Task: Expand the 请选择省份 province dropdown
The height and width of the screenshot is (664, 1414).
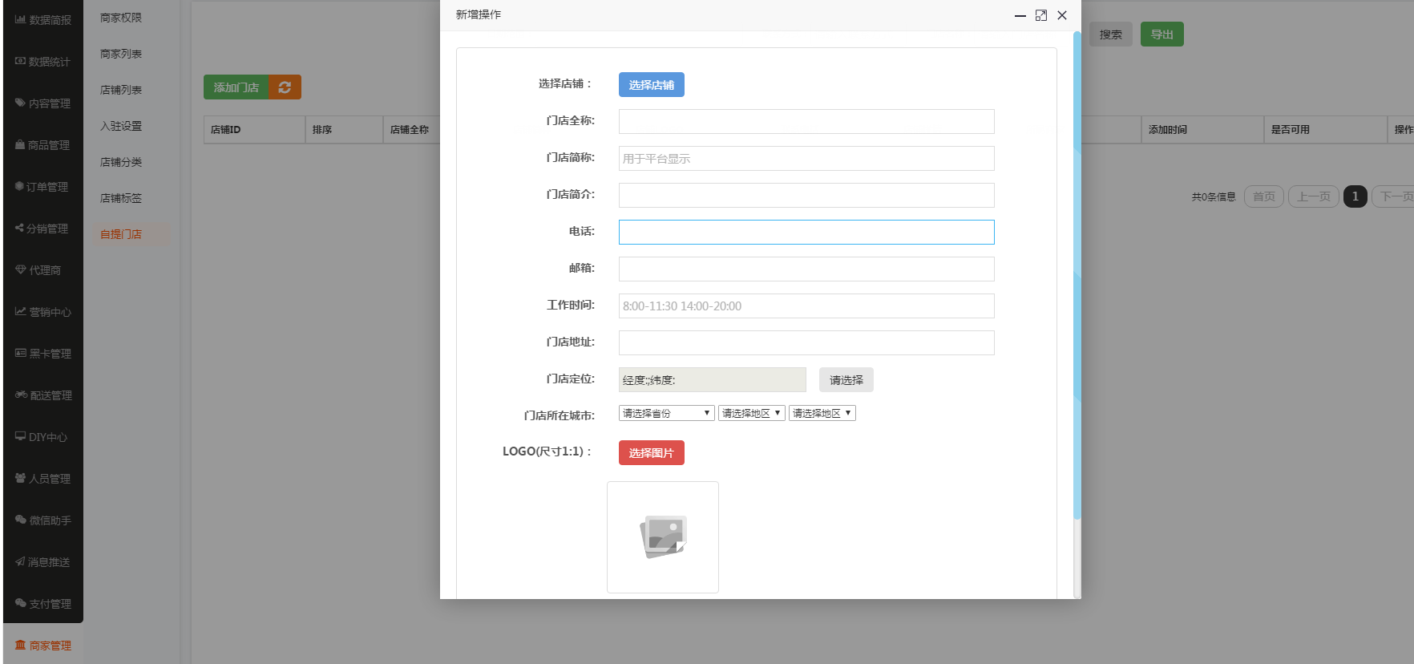Action: click(666, 413)
